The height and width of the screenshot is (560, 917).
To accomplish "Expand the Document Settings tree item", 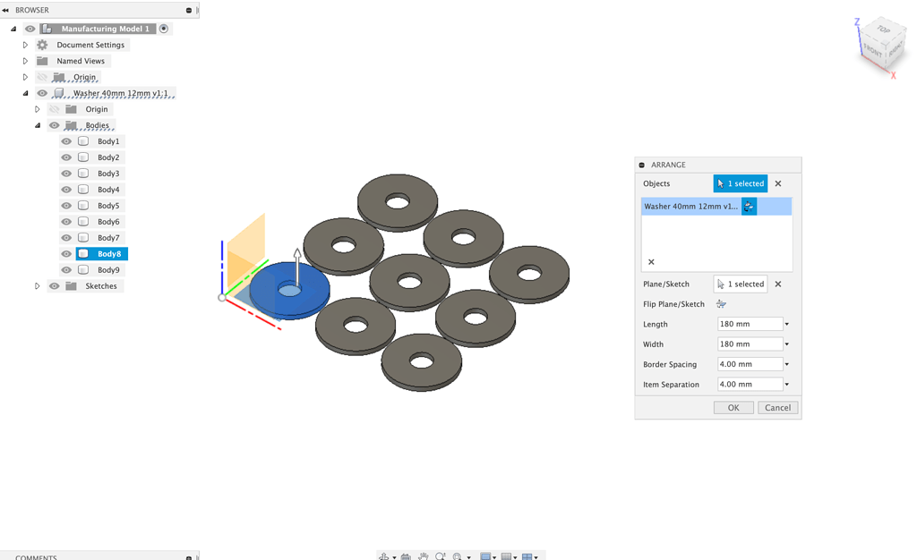I will point(24,44).
